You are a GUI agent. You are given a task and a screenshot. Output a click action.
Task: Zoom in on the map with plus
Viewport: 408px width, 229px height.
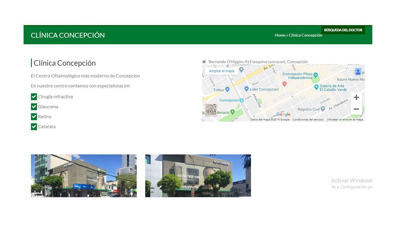[356, 97]
